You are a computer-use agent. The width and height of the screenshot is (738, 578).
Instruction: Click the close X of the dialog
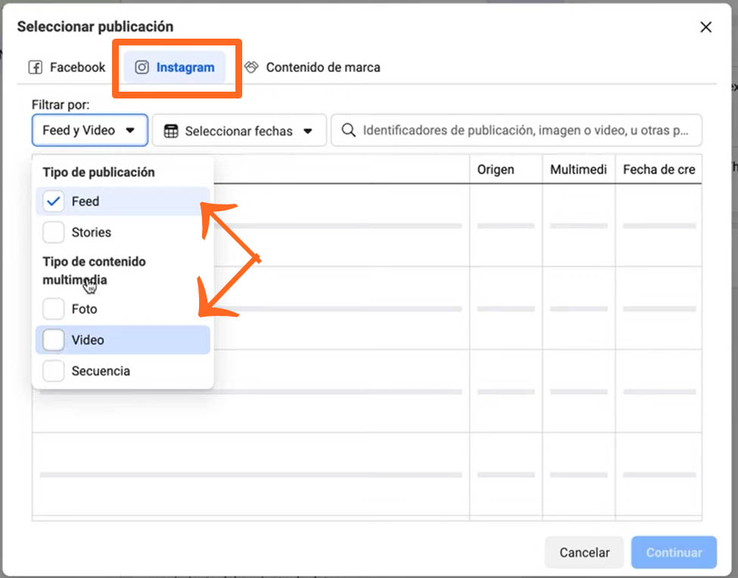pos(705,27)
